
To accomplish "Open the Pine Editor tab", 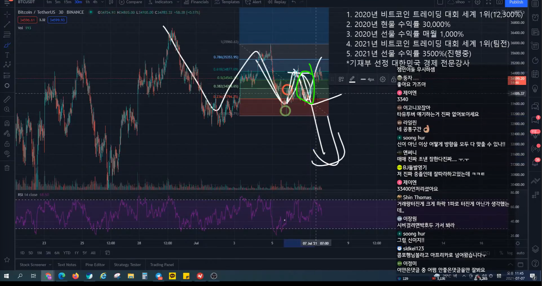I will pos(95,265).
